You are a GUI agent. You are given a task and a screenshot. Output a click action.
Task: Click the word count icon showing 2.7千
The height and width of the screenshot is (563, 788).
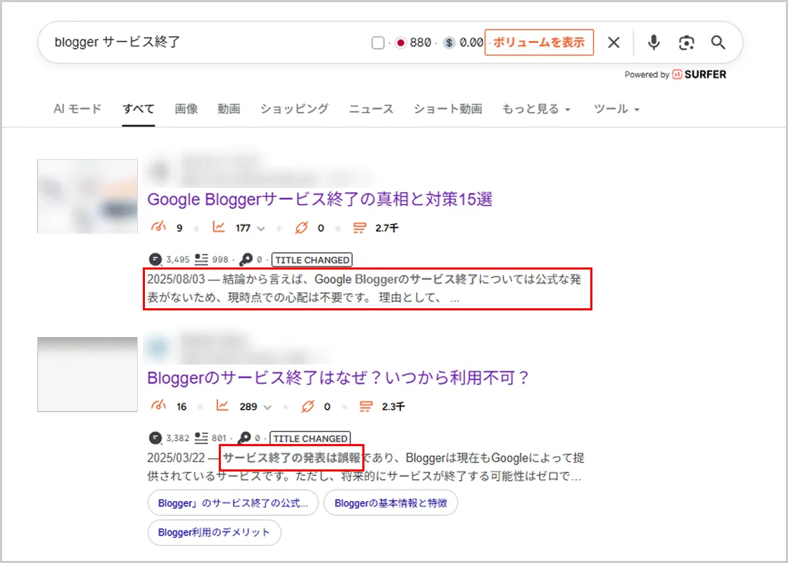pyautogui.click(x=360, y=227)
